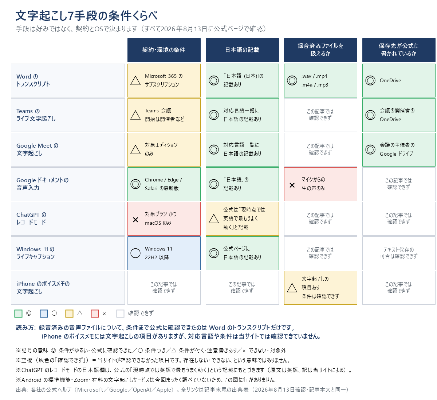Click the ※記号の意味 footnote
The height and width of the screenshot is (400, 437).
(x=151, y=351)
